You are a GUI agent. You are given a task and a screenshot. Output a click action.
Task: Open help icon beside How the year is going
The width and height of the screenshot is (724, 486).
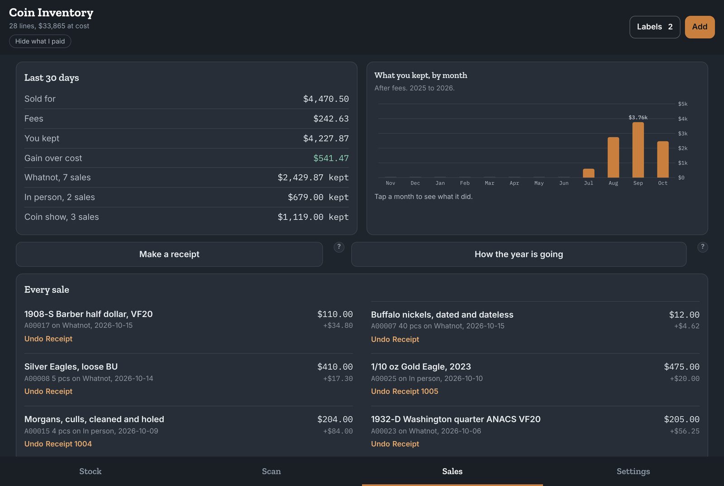702,247
